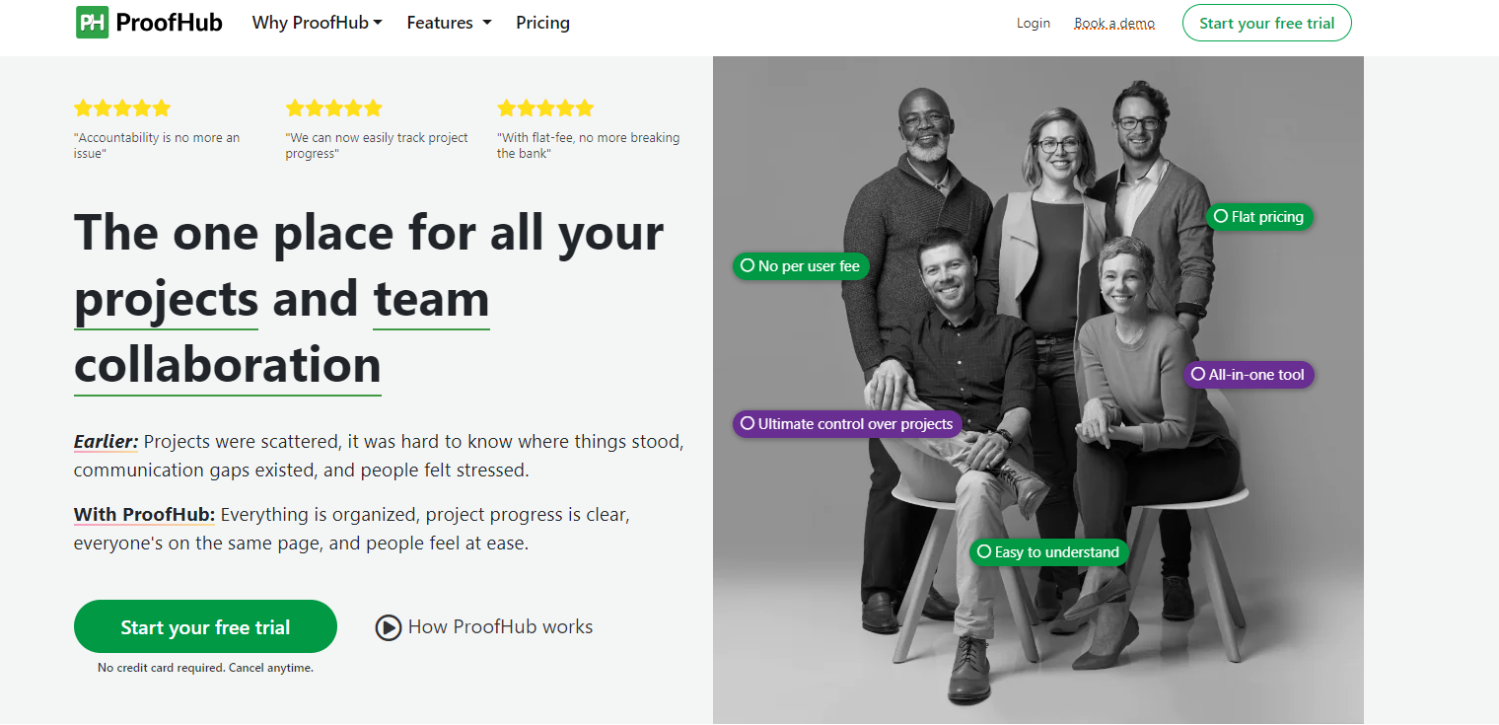Click the stars above the Accountability review
This screenshot has width=1499, height=725.
(122, 108)
